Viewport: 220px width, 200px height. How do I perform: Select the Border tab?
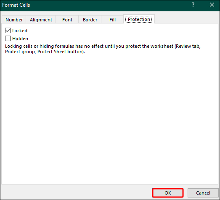[x=90, y=20]
